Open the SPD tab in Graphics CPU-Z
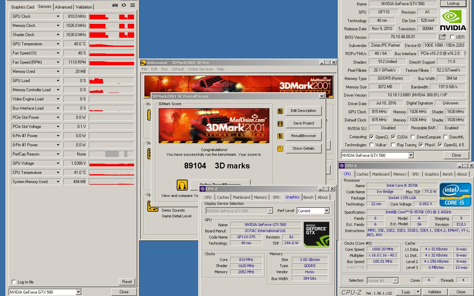474x296 pixels. (x=276, y=197)
